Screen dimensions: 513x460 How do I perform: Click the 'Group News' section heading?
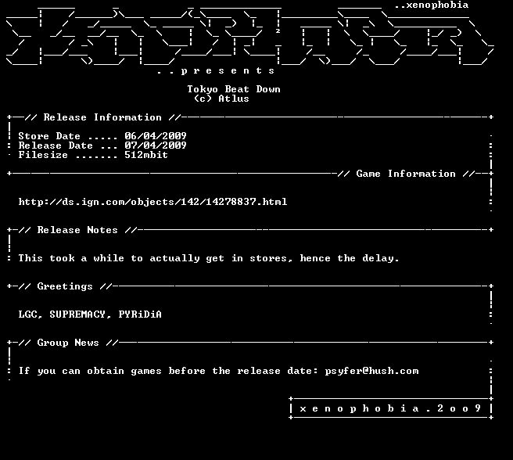68,343
